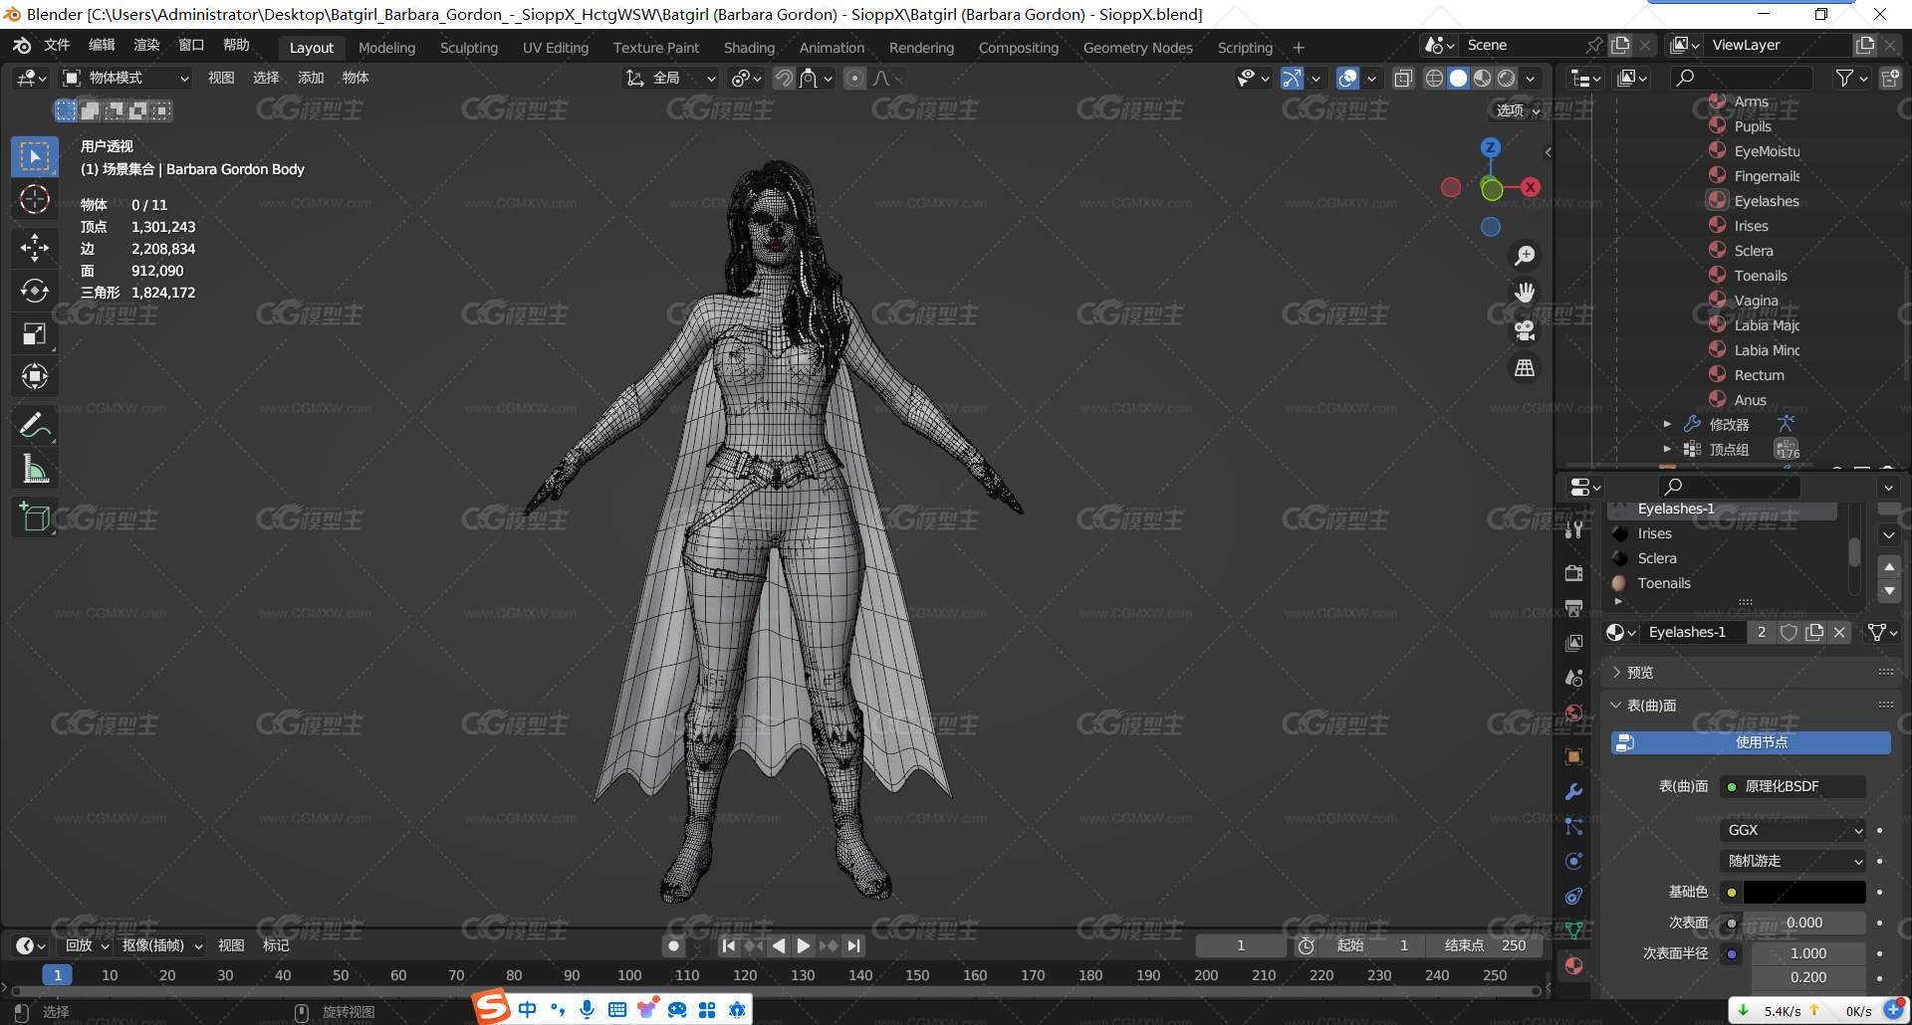The height and width of the screenshot is (1025, 1912).
Task: Open the 文件 File menu
Action: 57,45
